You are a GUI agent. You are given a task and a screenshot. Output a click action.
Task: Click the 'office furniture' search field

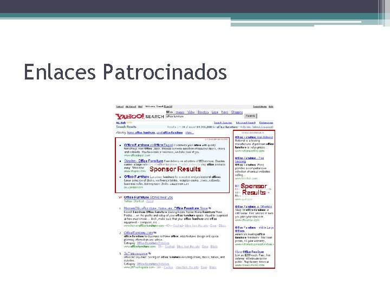(204, 116)
